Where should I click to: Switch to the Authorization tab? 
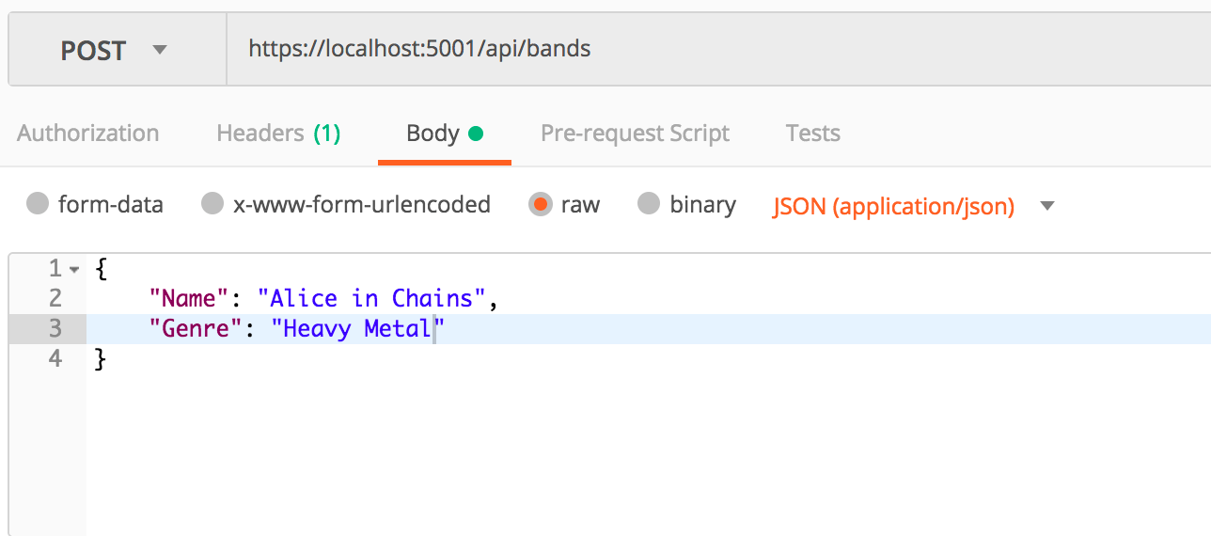[88, 134]
